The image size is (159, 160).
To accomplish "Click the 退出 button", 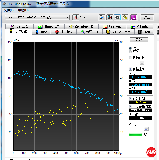I will click(x=147, y=17).
